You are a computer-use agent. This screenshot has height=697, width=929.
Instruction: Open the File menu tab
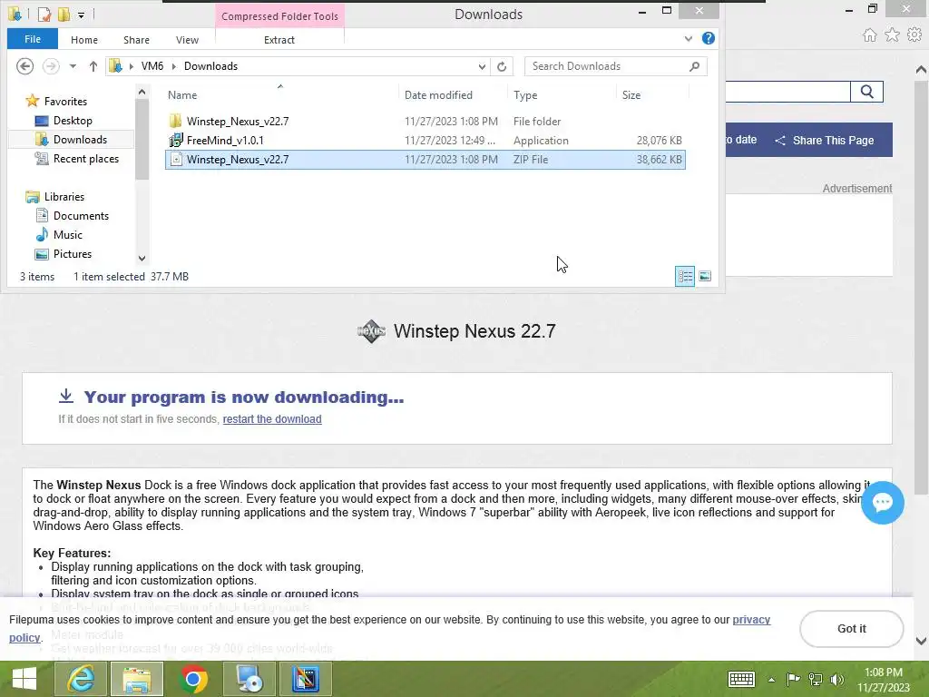[33, 39]
